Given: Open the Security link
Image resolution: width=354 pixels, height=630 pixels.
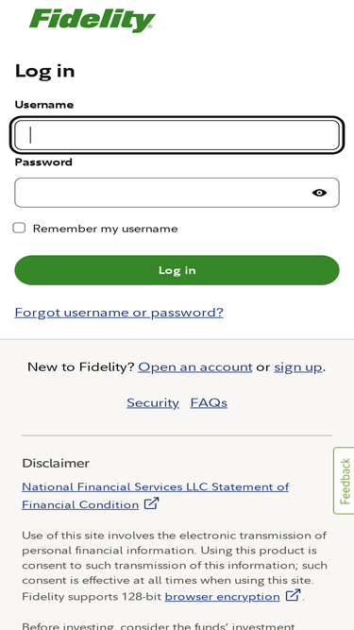Looking at the screenshot, I should (153, 402).
